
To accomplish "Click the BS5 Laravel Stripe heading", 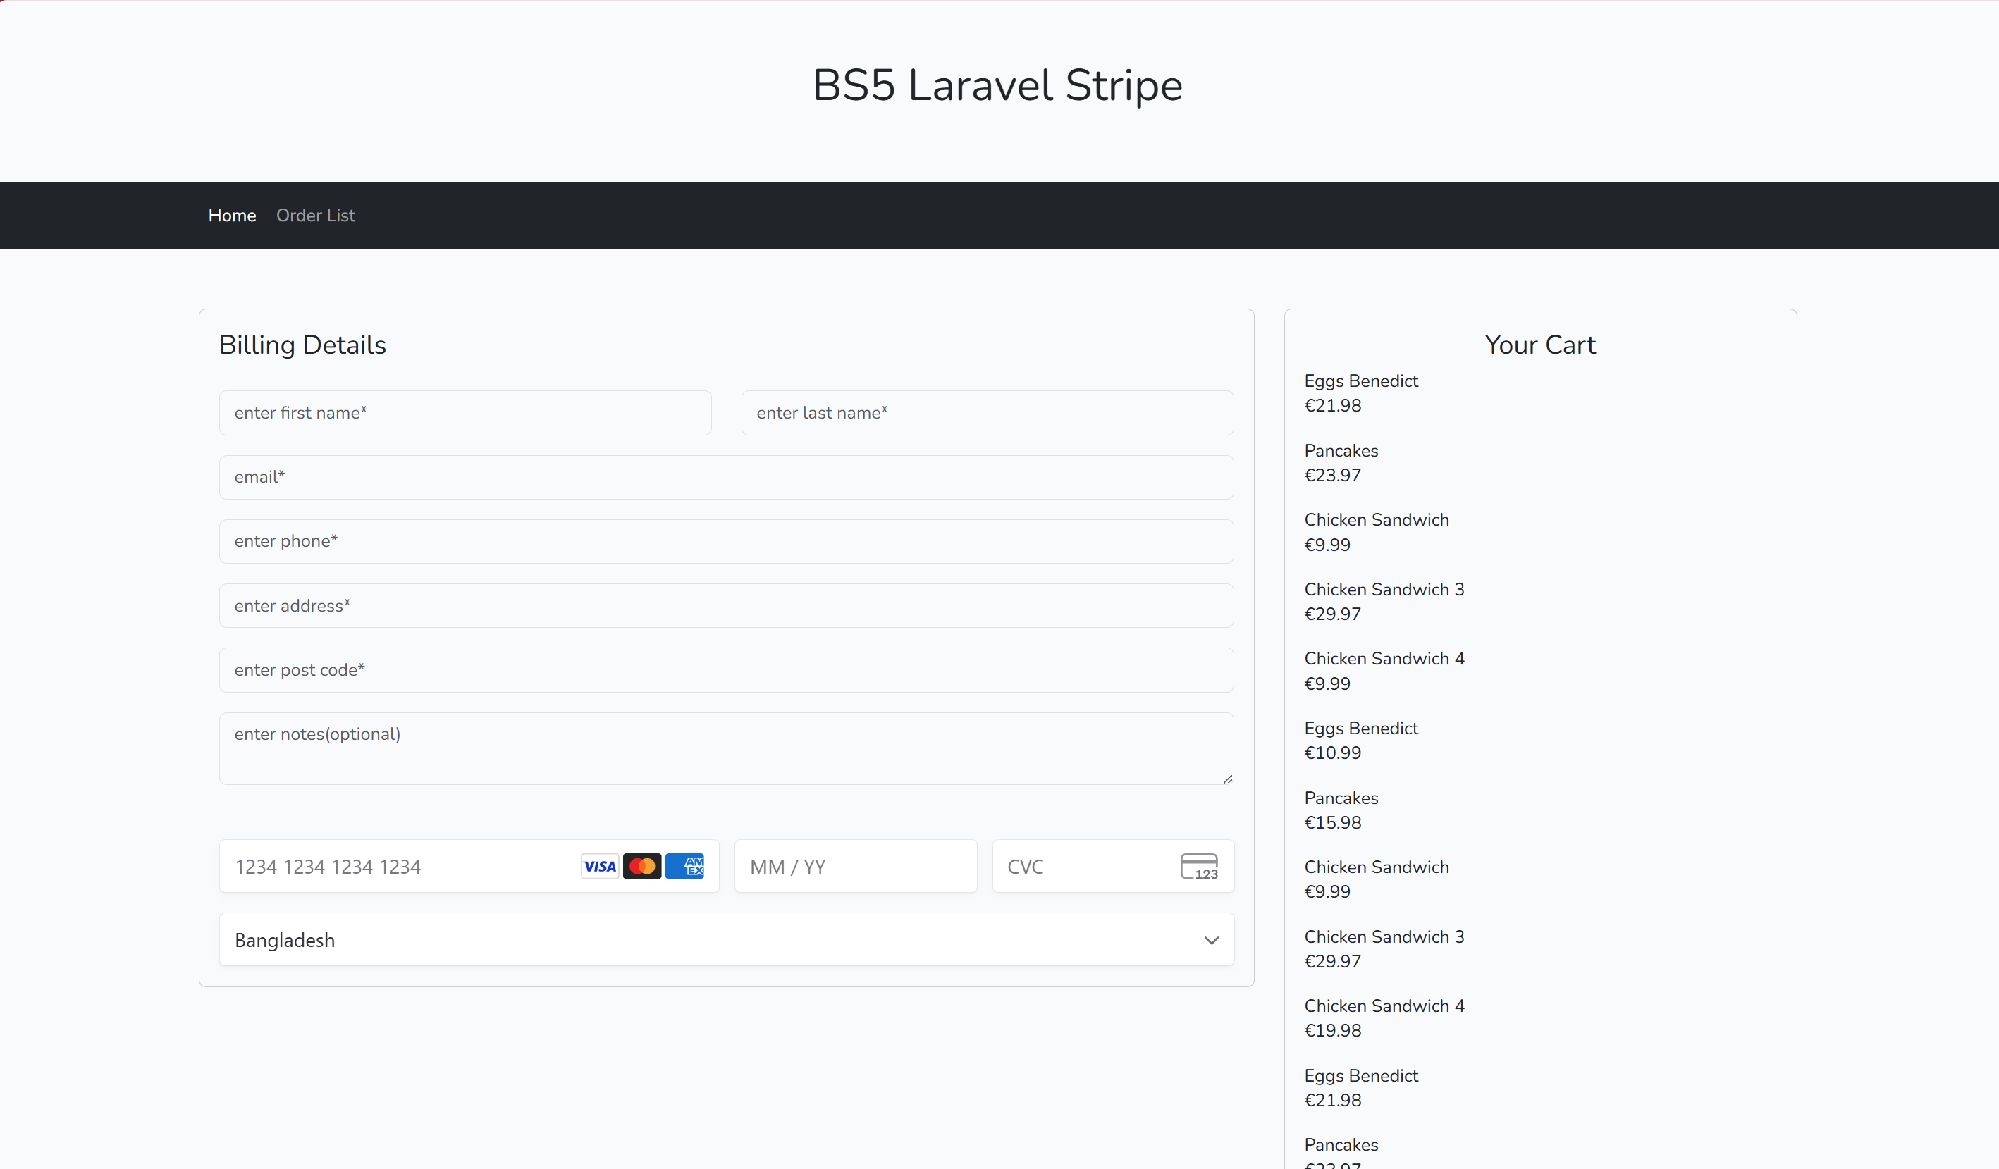I will click(x=997, y=85).
